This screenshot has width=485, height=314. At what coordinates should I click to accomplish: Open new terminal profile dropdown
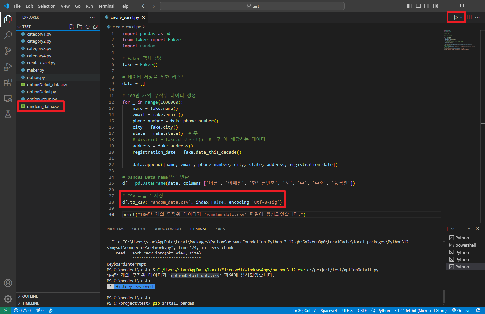click(453, 229)
